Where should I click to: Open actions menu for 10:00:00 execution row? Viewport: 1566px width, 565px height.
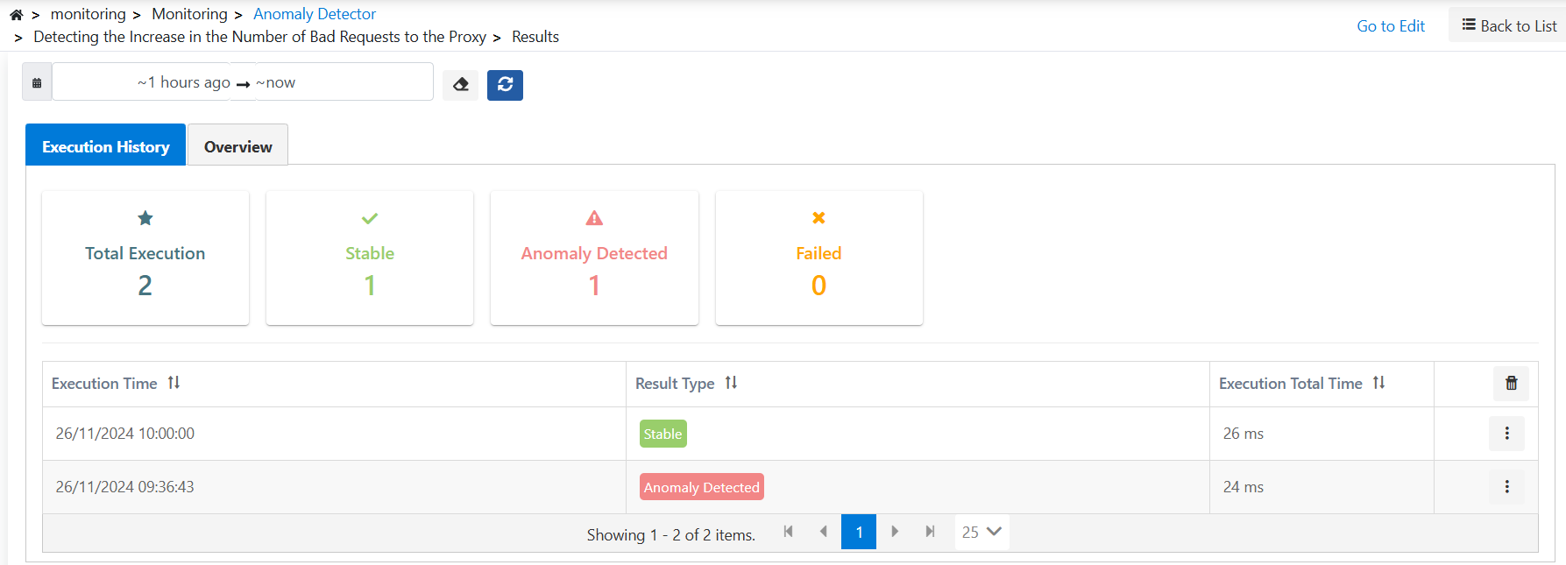[1506, 434]
